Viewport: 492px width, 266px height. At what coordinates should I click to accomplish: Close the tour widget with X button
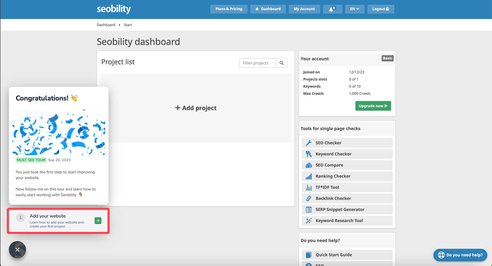tap(17, 250)
